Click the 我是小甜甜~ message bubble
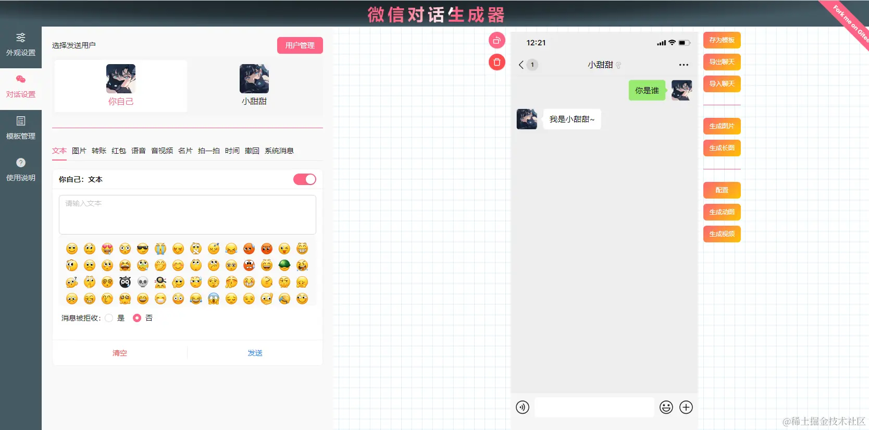869x430 pixels. click(x=572, y=119)
